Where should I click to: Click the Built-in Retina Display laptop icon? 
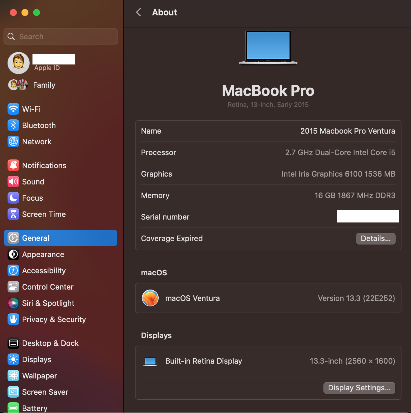151,362
